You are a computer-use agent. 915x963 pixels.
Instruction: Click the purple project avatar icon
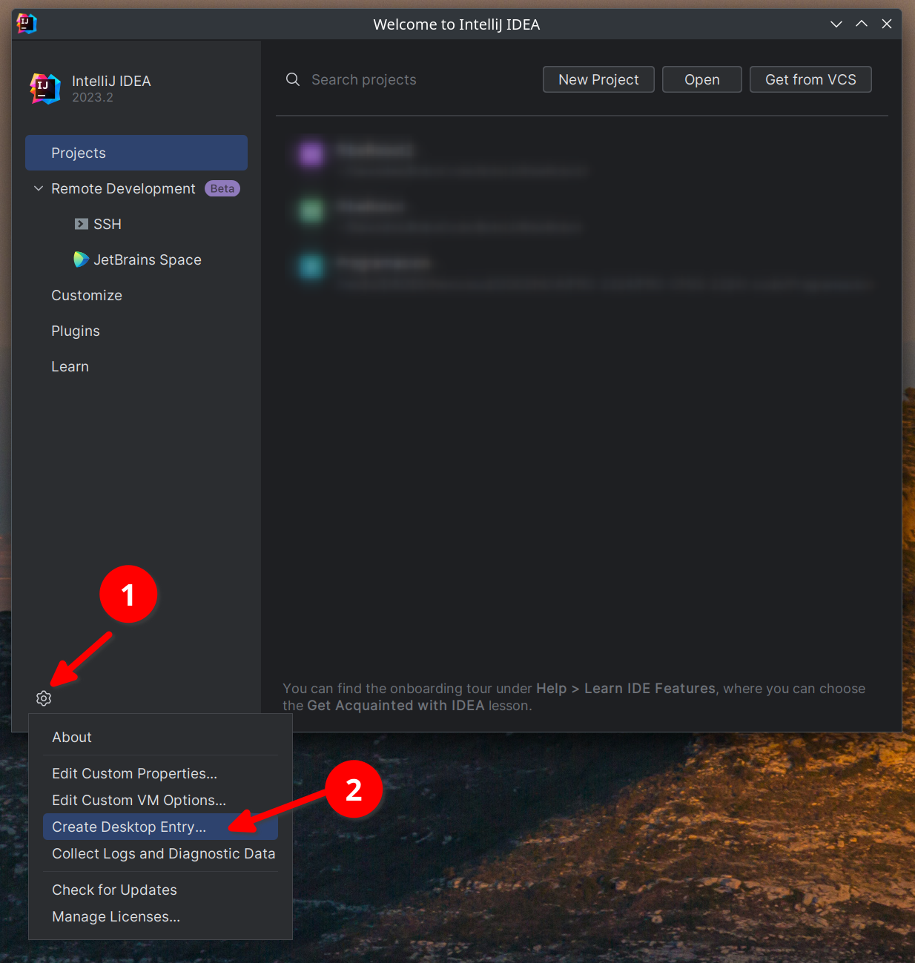tap(311, 153)
